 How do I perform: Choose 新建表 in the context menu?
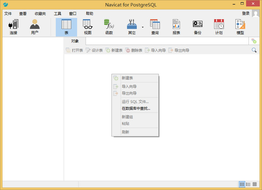click(135, 78)
